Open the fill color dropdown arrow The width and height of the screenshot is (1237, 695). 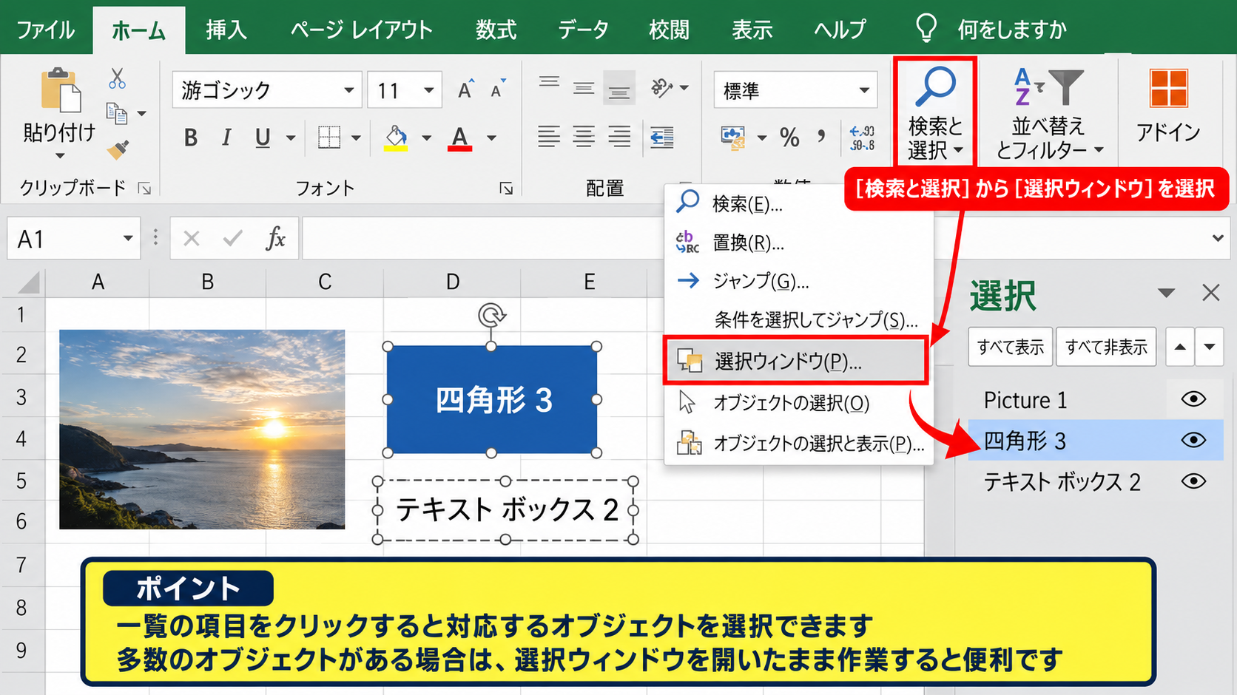coord(426,138)
